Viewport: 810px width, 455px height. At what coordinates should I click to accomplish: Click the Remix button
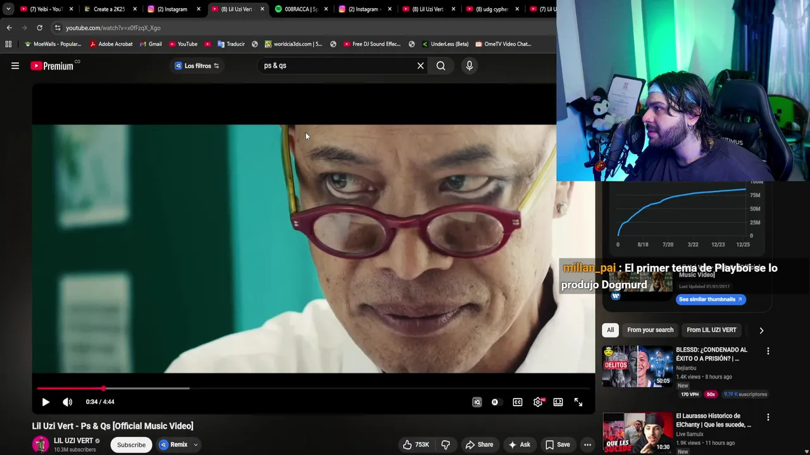tap(173, 445)
